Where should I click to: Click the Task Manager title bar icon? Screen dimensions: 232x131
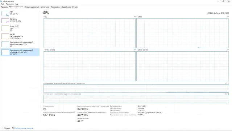point(1,1)
